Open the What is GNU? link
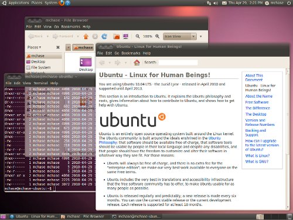Viewport: 293px width, 220px height. coord(257,161)
